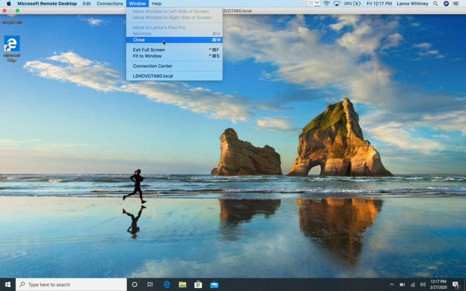Open the Apple menu
466x291 pixels.
click(x=9, y=3)
